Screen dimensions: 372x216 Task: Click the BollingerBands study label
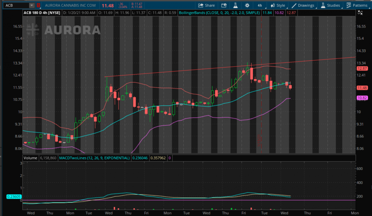point(219,13)
